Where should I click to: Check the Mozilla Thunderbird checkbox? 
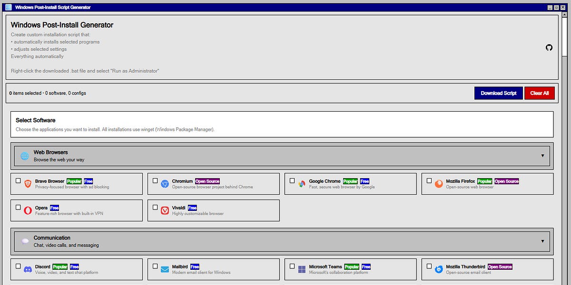[x=429, y=266]
